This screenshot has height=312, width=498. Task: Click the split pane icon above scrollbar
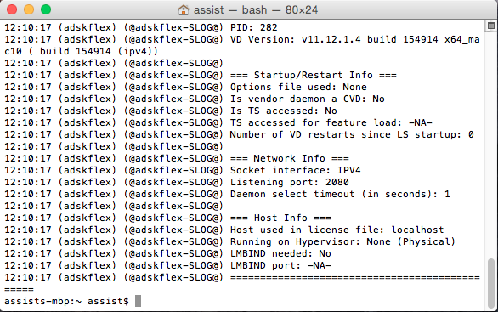click(x=490, y=26)
